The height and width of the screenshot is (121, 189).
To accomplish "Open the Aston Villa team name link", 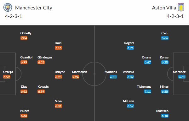I will click(164, 8).
